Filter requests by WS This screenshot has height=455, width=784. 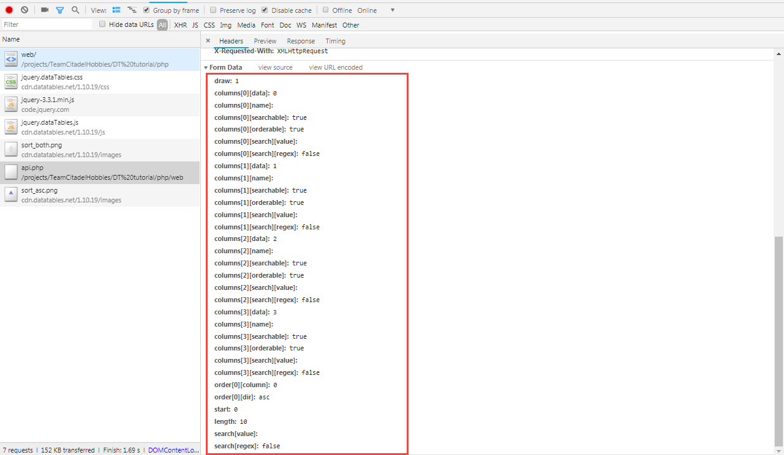click(x=301, y=25)
